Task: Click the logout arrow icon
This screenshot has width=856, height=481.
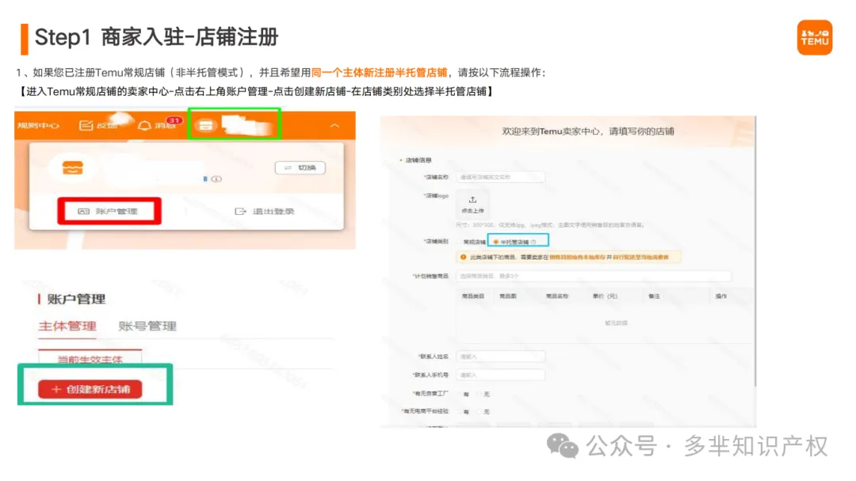Action: point(240,211)
